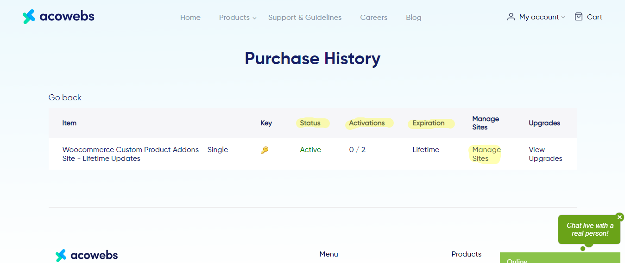Close the live chat popup bubble

pos(619,217)
